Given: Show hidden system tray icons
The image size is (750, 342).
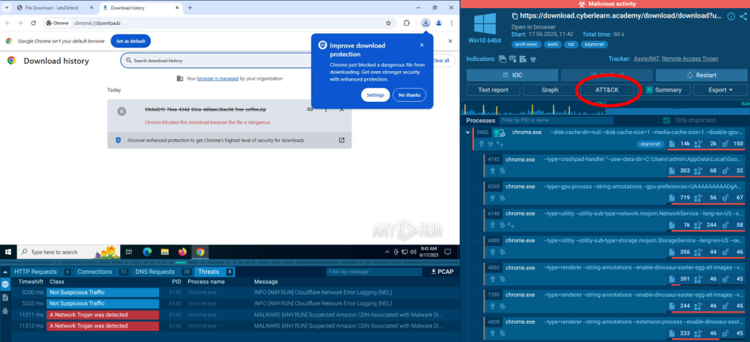Looking at the screenshot, I should [x=387, y=252].
